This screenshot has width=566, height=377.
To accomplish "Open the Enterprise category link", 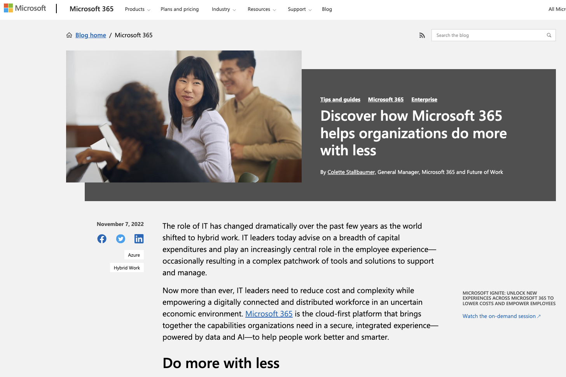I will coord(424,99).
